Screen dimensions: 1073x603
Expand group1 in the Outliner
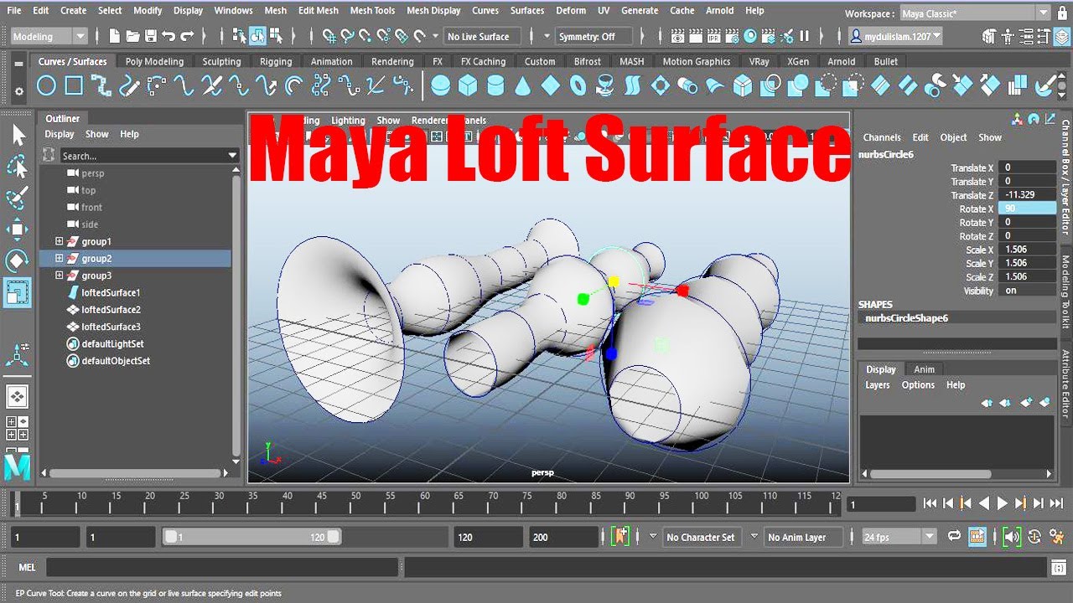point(59,242)
